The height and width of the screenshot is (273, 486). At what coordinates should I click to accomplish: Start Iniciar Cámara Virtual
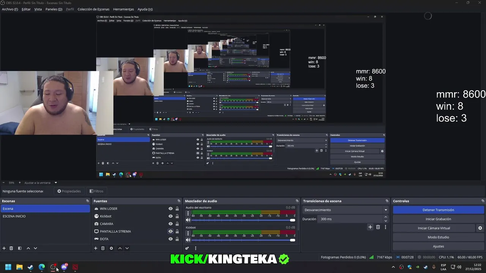[434, 228]
